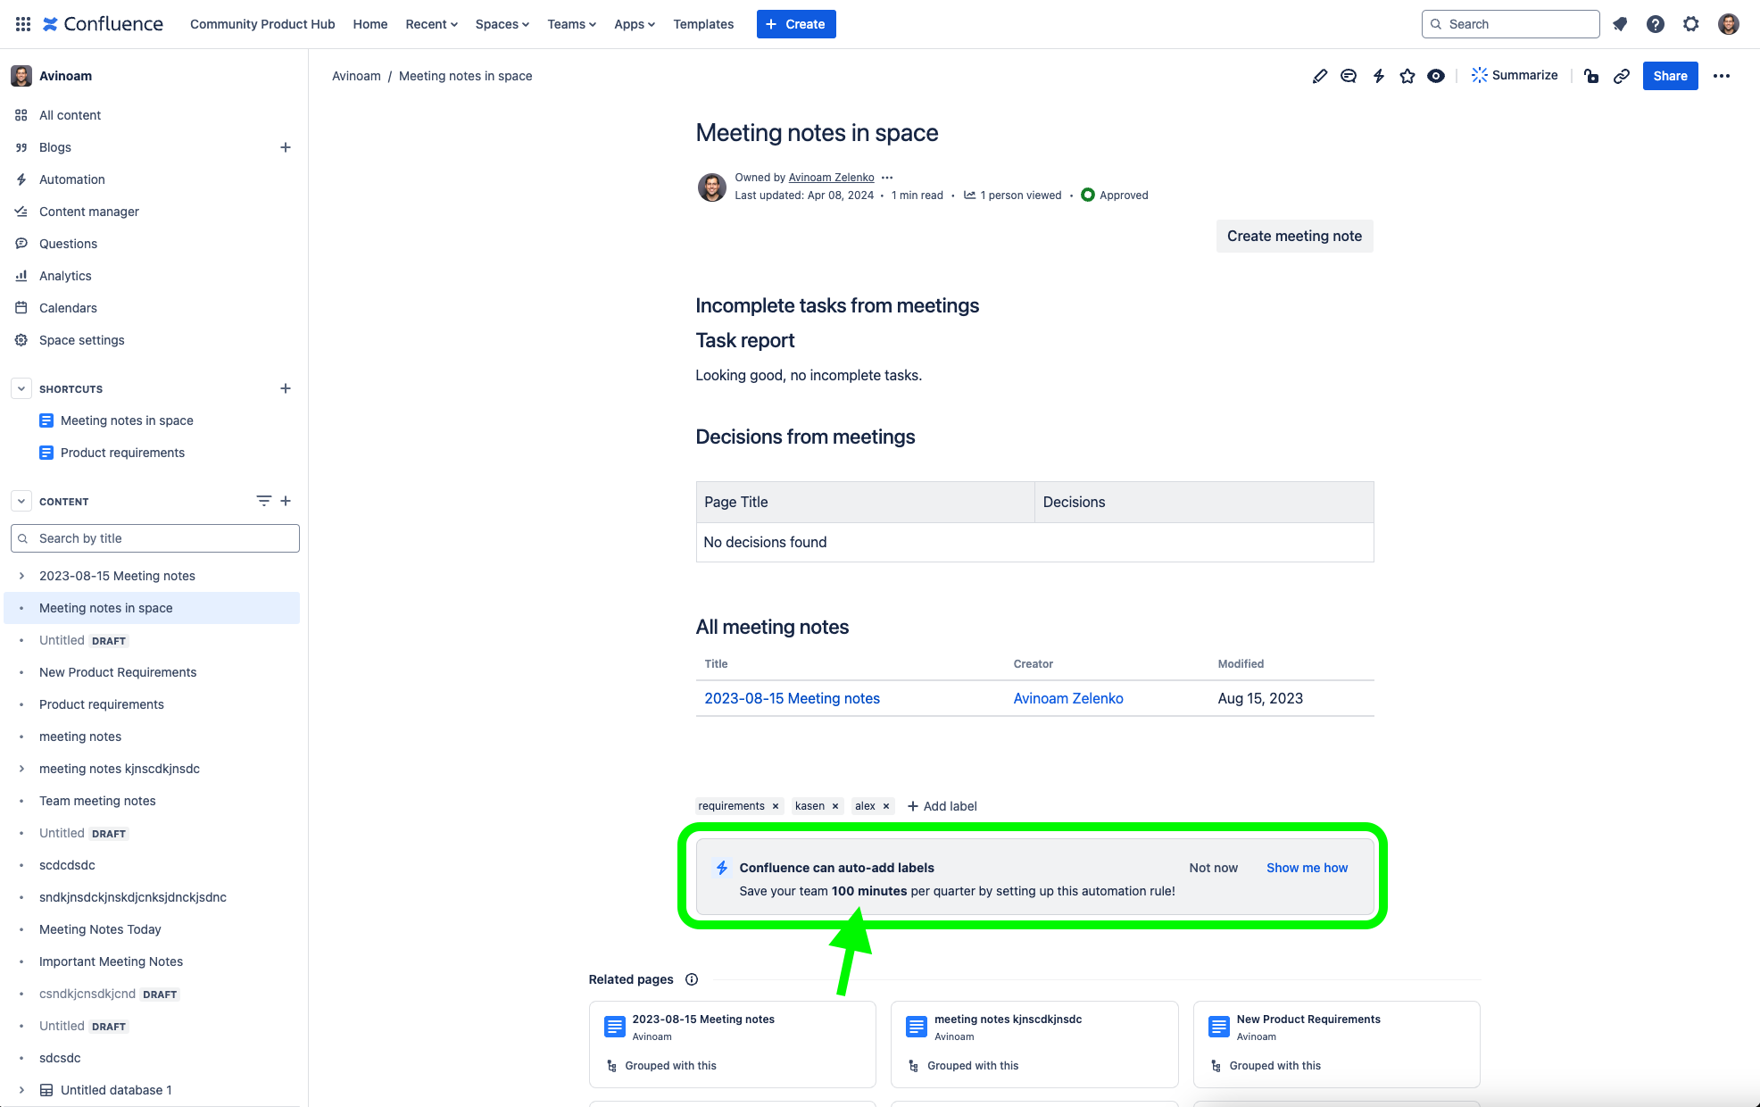The image size is (1760, 1107).
Task: Open page restrictions lock icon
Action: pyautogui.click(x=1591, y=76)
